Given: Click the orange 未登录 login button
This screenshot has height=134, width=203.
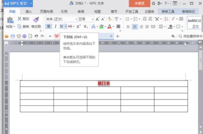Looking at the screenshot, I should 140,3.
